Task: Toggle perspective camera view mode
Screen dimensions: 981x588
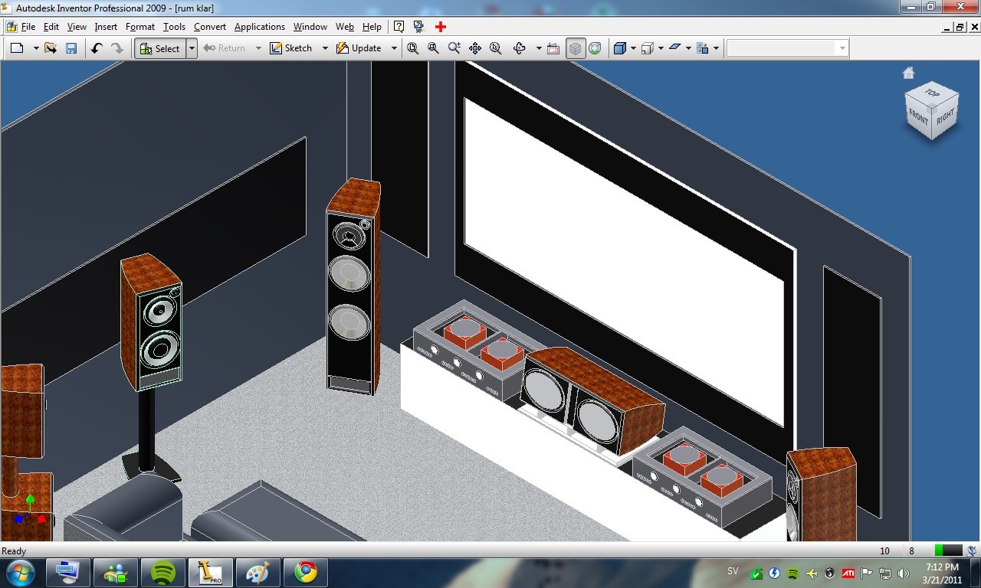Action: 595,48
